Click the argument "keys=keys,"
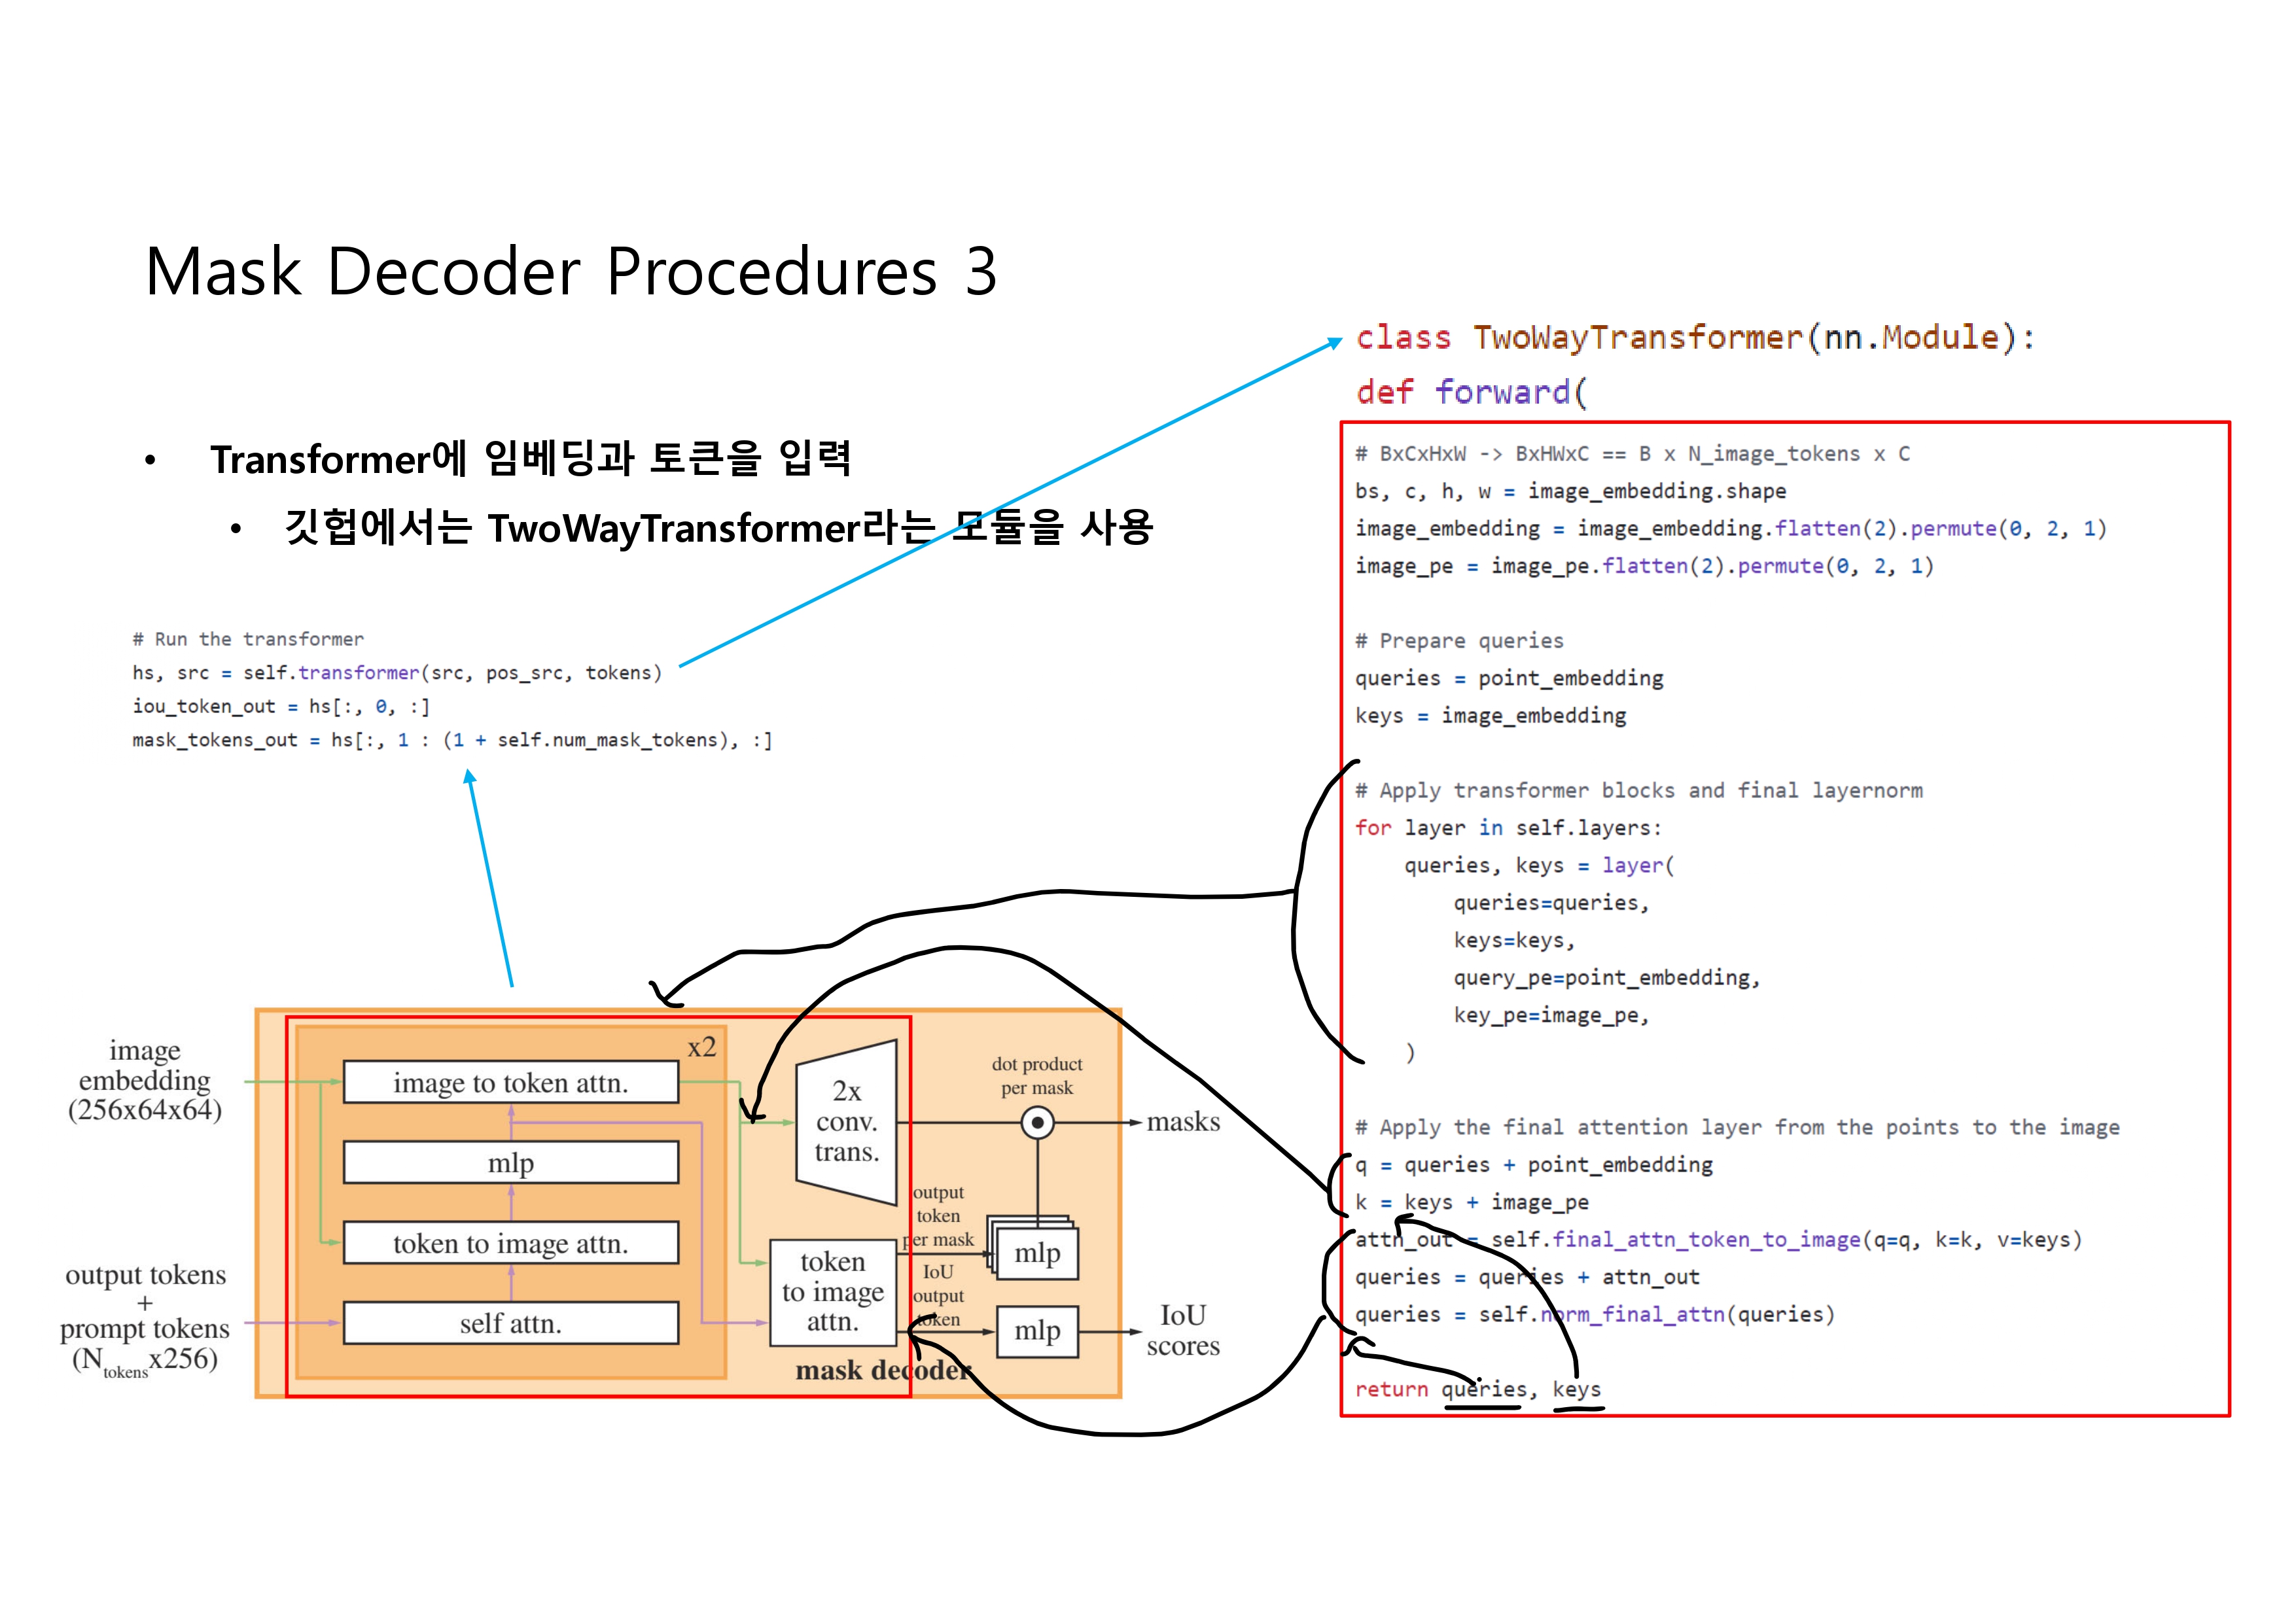2296x1623 pixels. tap(1514, 941)
